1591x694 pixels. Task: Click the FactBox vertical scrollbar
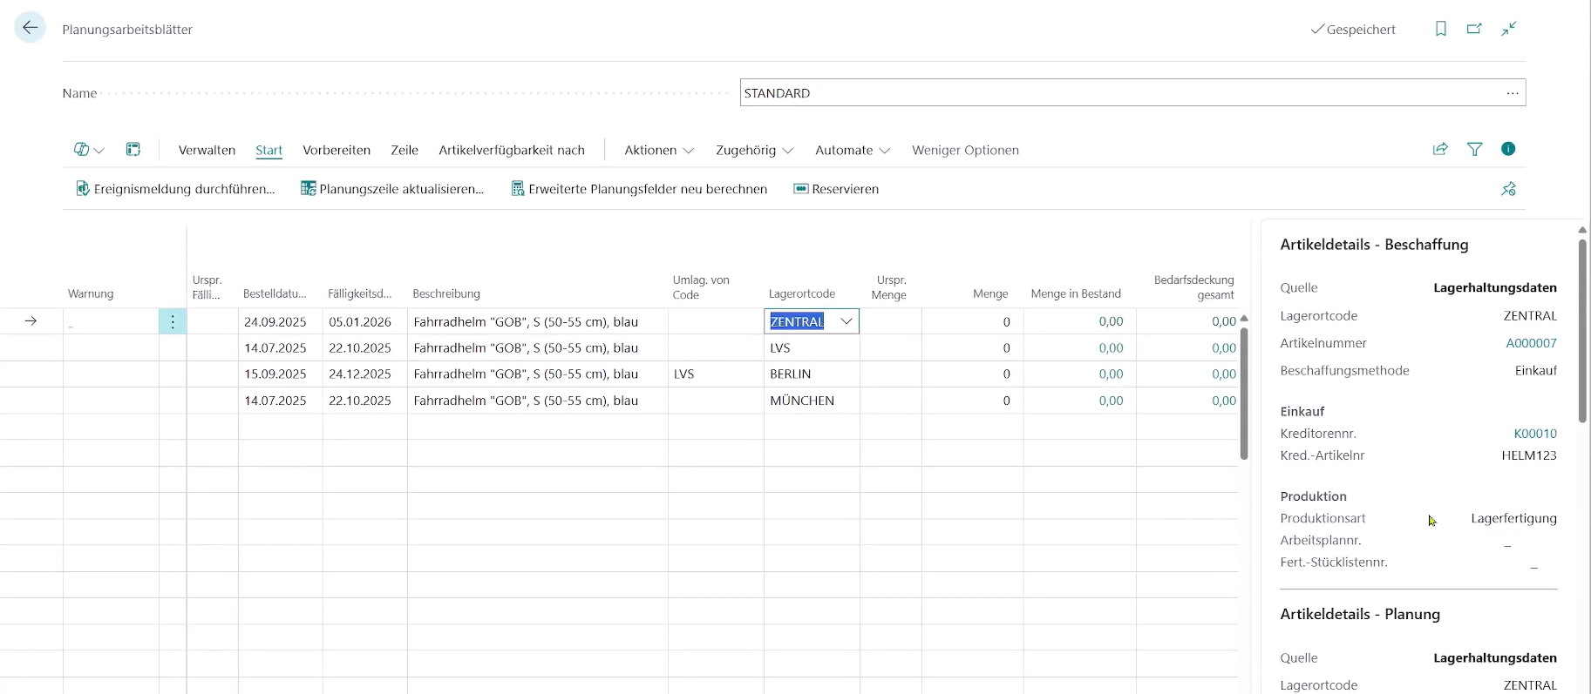[x=1582, y=331]
